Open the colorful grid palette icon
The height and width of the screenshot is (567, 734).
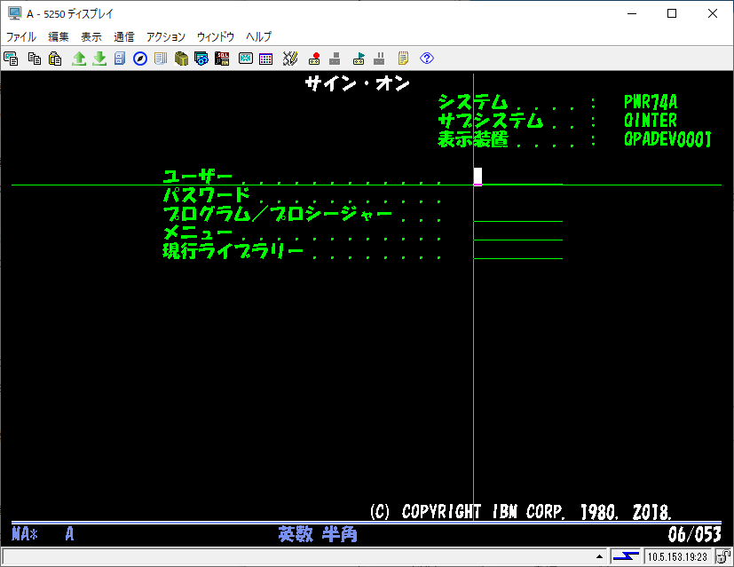[266, 59]
